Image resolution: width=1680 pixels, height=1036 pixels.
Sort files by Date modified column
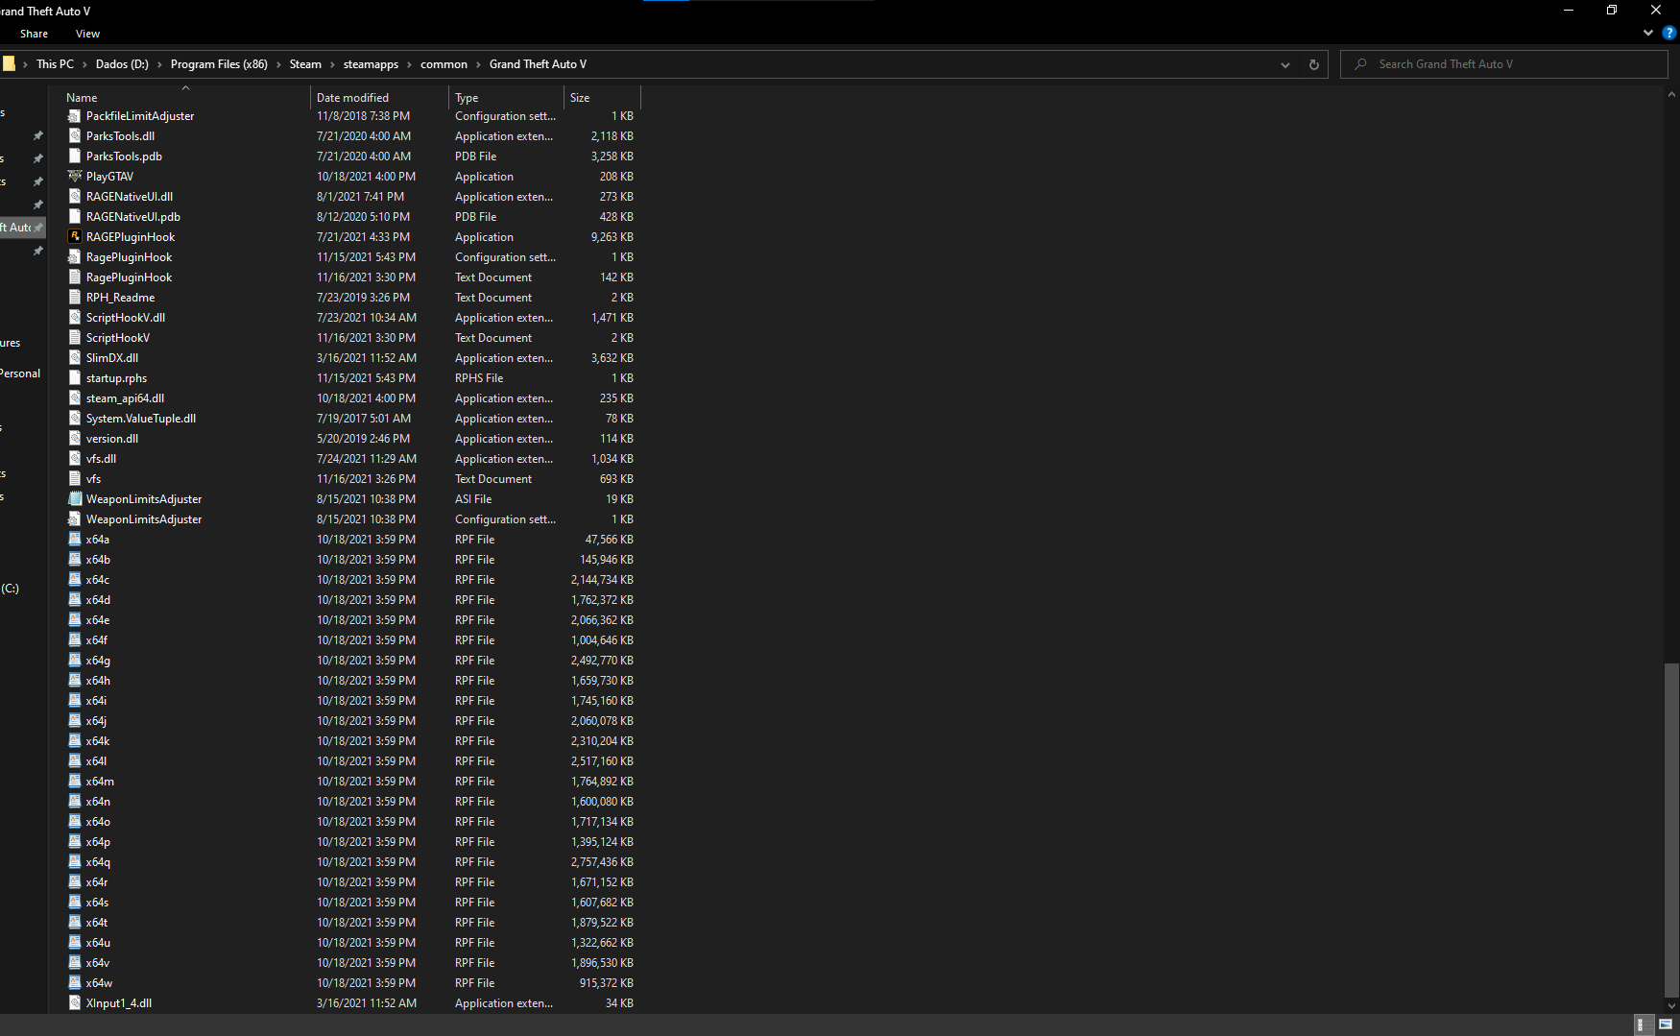tap(379, 98)
